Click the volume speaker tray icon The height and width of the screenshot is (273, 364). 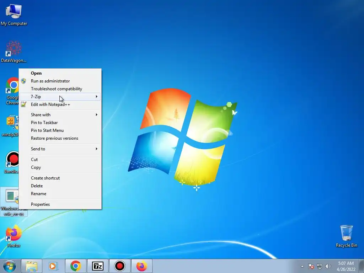pos(328,266)
